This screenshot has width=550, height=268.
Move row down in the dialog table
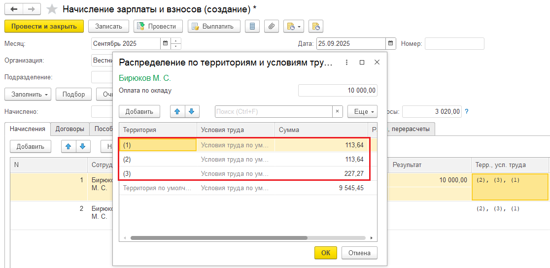click(192, 111)
